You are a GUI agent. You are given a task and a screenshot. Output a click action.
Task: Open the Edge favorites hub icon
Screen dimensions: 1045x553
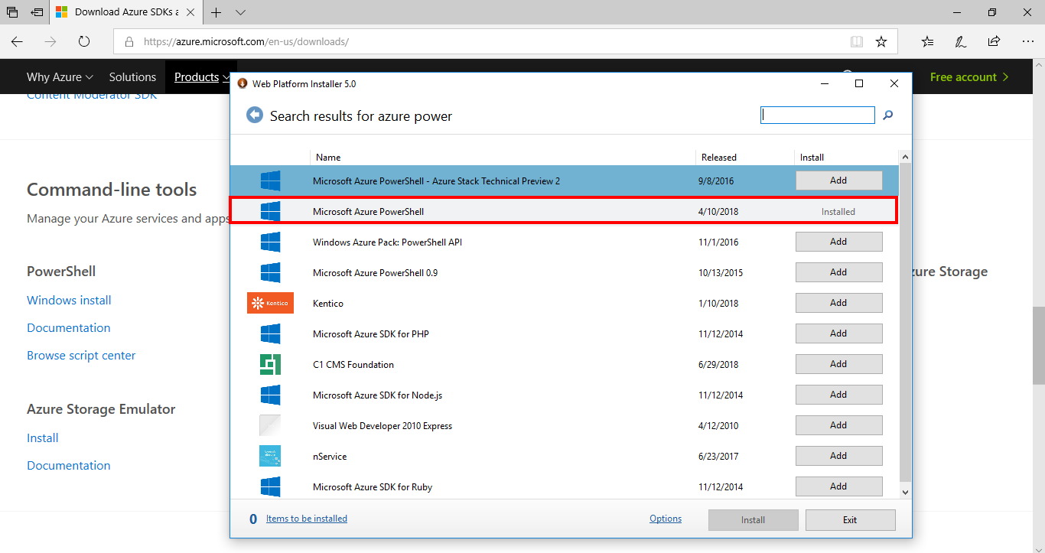[927, 41]
